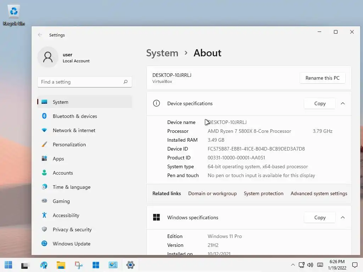Open Network & internet settings
This screenshot has height=272, width=363.
(x=85, y=130)
